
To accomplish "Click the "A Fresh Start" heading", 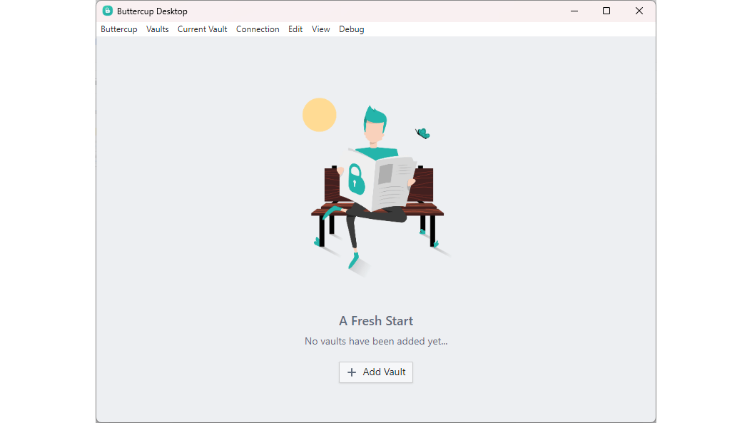I will click(x=376, y=321).
